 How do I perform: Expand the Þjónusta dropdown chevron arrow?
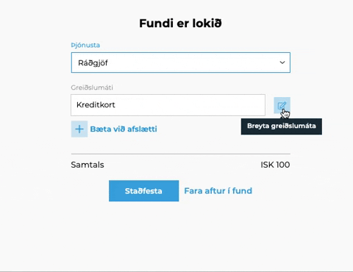(x=282, y=62)
